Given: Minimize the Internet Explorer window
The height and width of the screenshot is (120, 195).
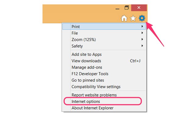Looking at the screenshot, I should (117, 9).
